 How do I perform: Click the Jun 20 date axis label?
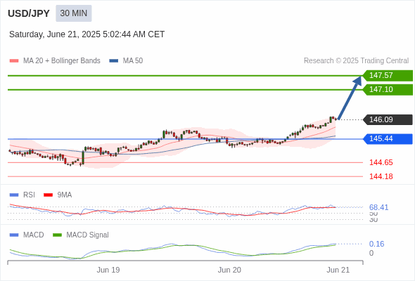229,270
